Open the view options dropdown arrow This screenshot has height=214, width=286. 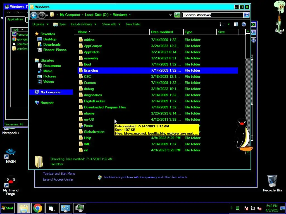pos(228,24)
